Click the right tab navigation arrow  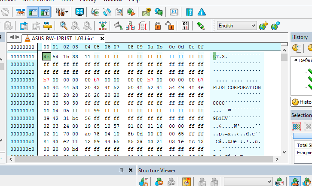[x=18, y=37]
